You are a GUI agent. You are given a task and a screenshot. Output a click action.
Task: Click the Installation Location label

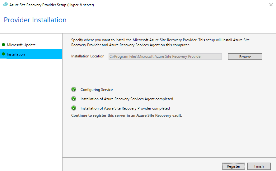pos(88,56)
